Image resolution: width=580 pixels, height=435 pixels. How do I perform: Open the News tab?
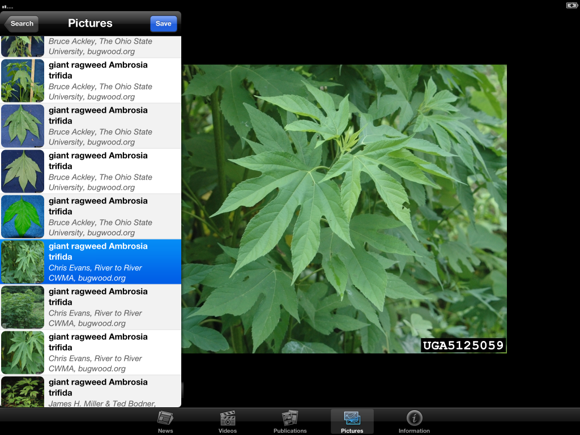(165, 421)
